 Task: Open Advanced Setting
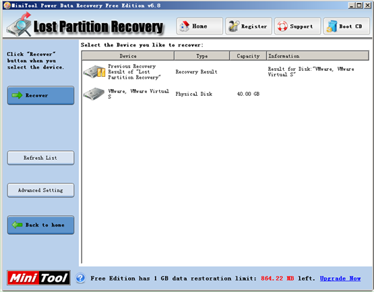point(40,190)
